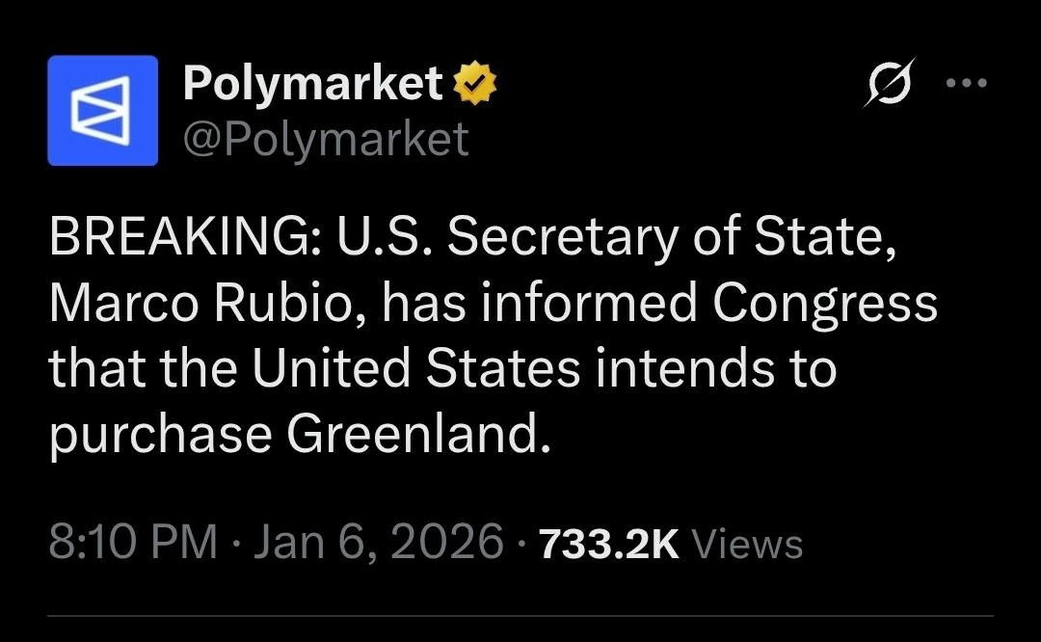Click the 8:10 PM timestamp
Screen dimensions: 1041x642
(x=132, y=542)
